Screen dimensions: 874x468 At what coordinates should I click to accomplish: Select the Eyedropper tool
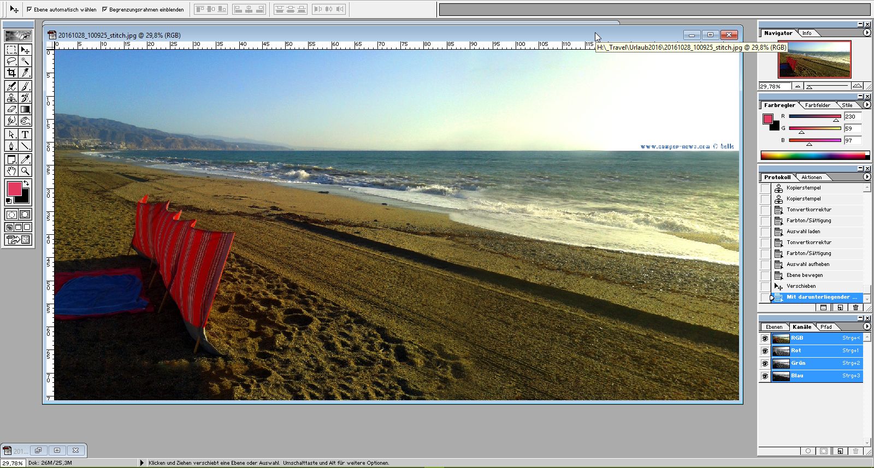point(25,159)
